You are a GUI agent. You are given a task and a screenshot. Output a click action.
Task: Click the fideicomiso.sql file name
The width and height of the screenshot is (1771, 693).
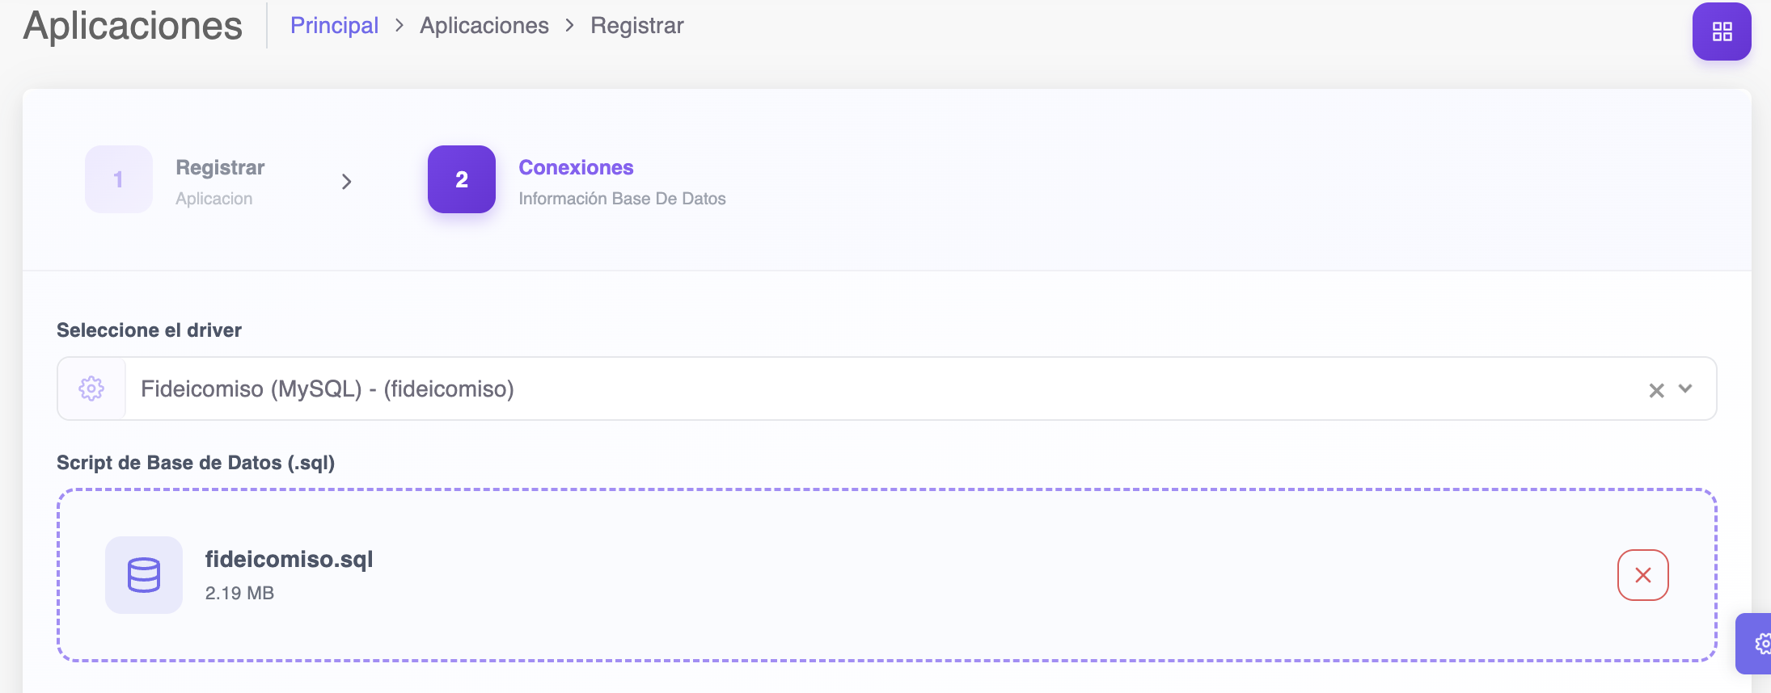(x=289, y=559)
